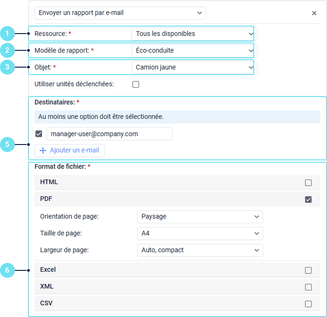
Task: Click numbered callout badge 2
Action: tap(7, 50)
